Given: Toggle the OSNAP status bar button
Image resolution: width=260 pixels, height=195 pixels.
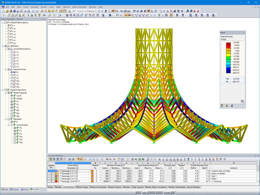Looking at the screenshot, I should (x=160, y=193).
